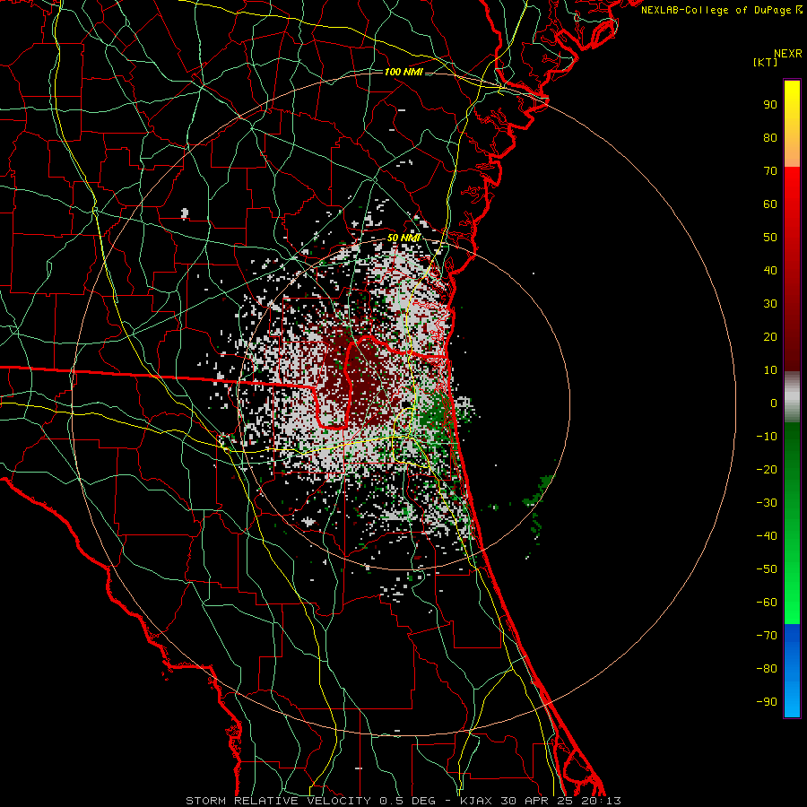Click the gray zero-velocity segment of color bar
Viewport: 807px width, 807px height.
tap(792, 397)
